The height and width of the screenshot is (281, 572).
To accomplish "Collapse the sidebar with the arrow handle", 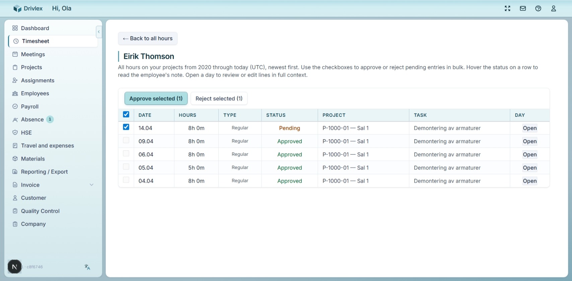I will (98, 32).
